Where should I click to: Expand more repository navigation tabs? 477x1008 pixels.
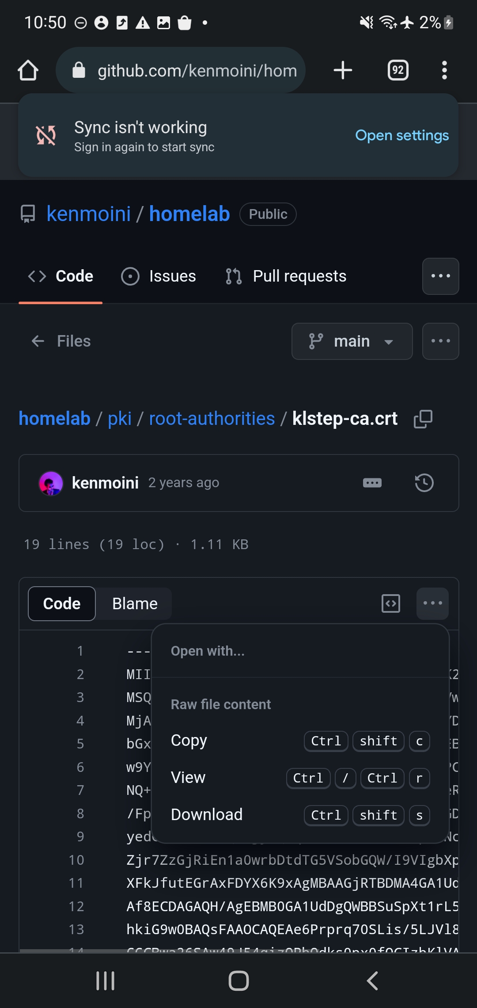point(440,276)
